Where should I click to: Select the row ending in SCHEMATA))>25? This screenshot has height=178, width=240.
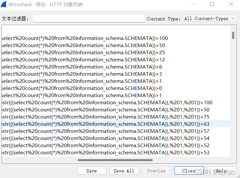coord(116,53)
